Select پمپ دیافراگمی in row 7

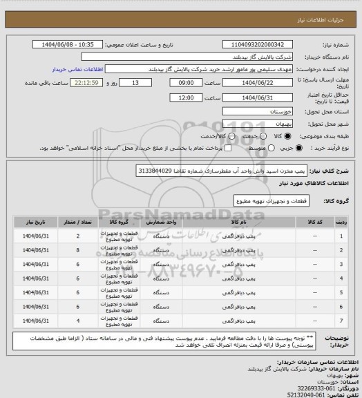(238, 321)
